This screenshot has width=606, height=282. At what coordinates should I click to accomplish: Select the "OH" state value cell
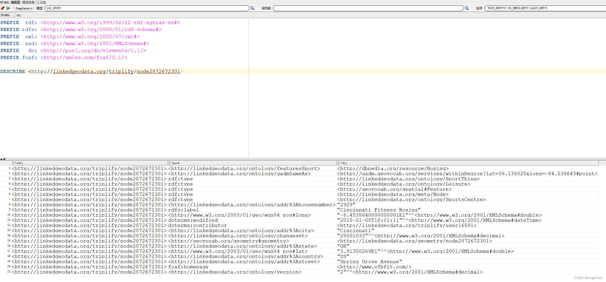[468, 246]
